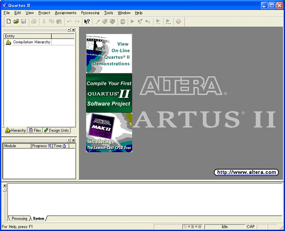This screenshot has width=285, height=231.
Task: Open the Tools menu
Action: pyautogui.click(x=108, y=13)
